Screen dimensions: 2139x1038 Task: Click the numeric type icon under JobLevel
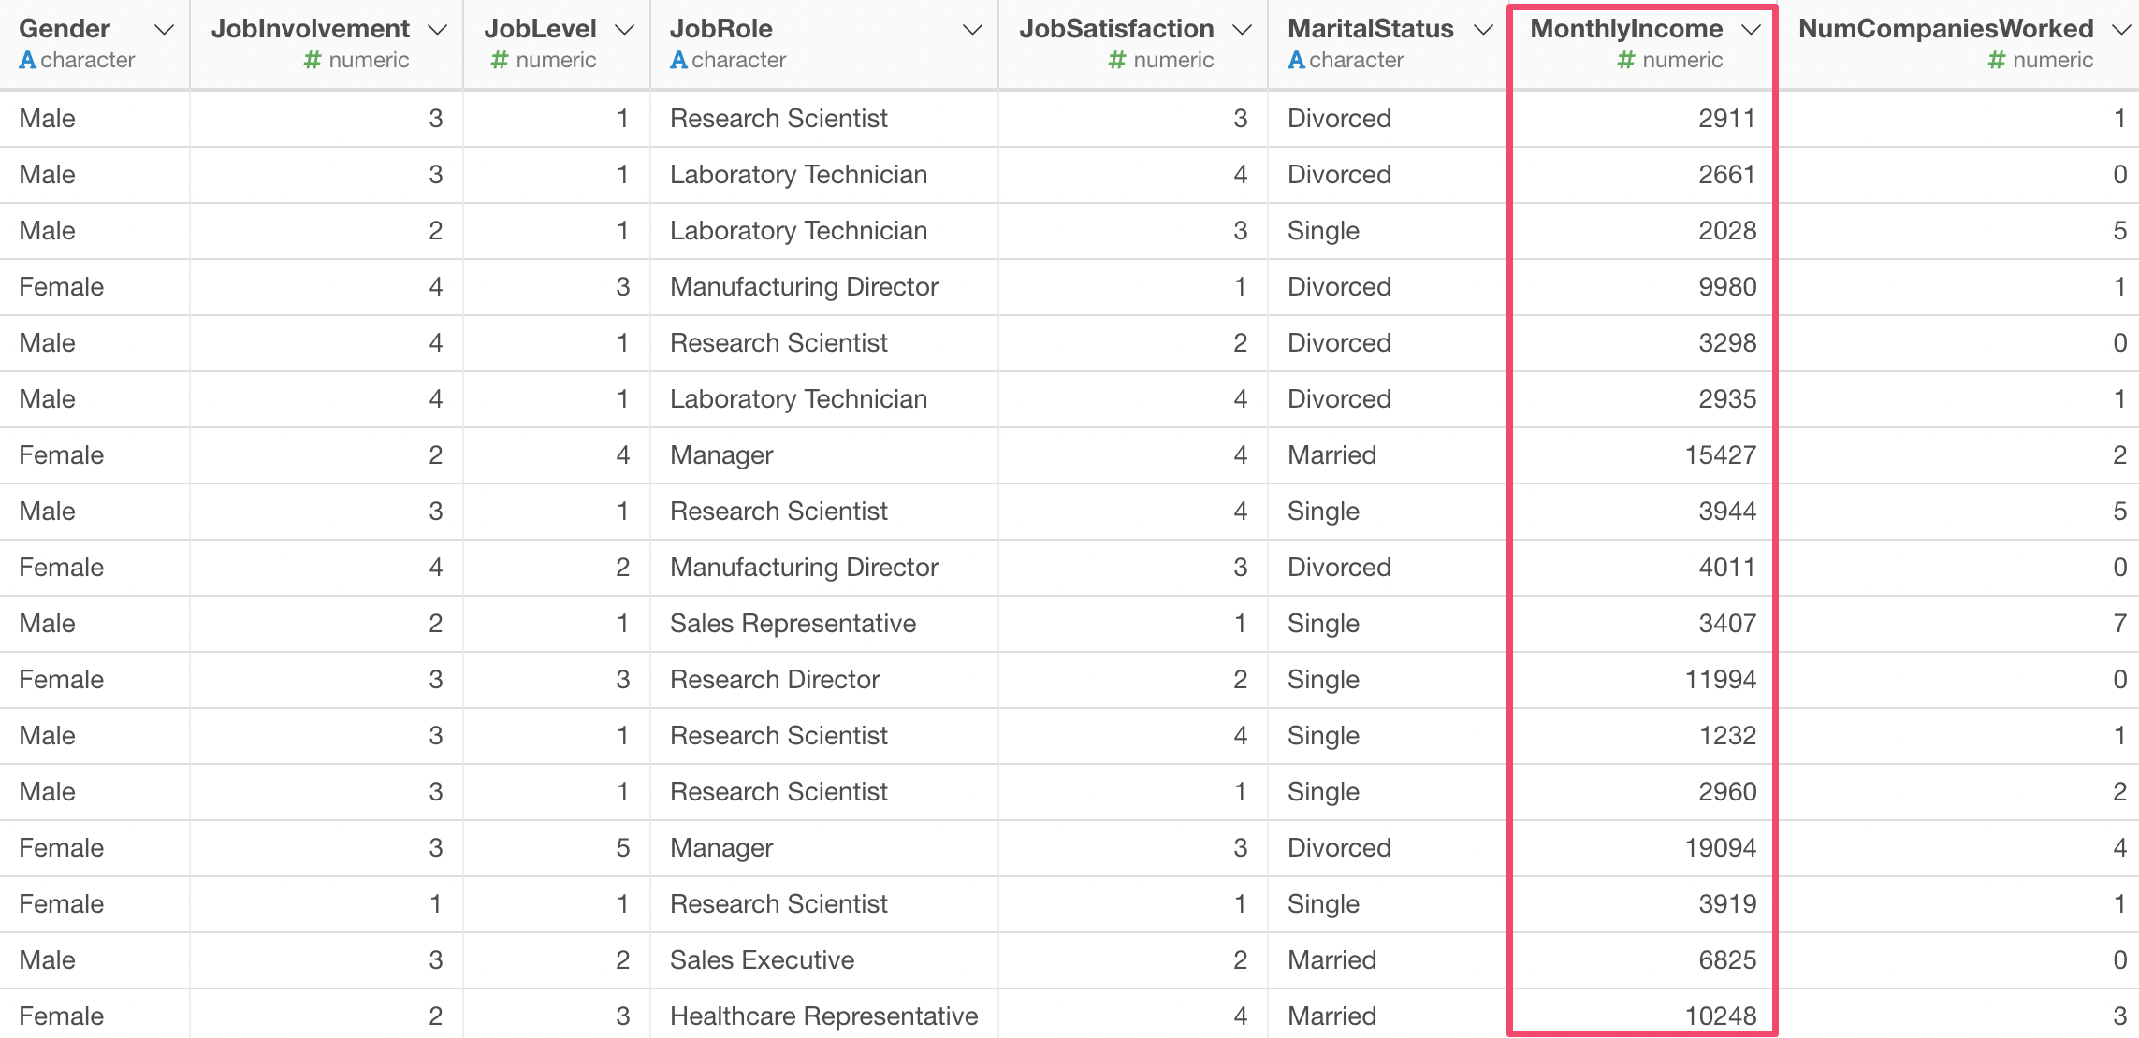click(500, 61)
